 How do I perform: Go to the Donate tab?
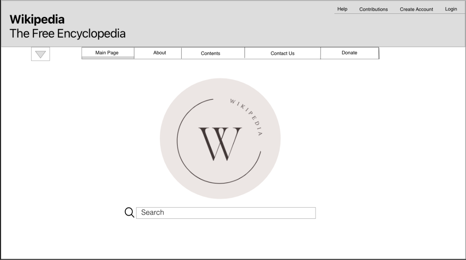click(350, 53)
